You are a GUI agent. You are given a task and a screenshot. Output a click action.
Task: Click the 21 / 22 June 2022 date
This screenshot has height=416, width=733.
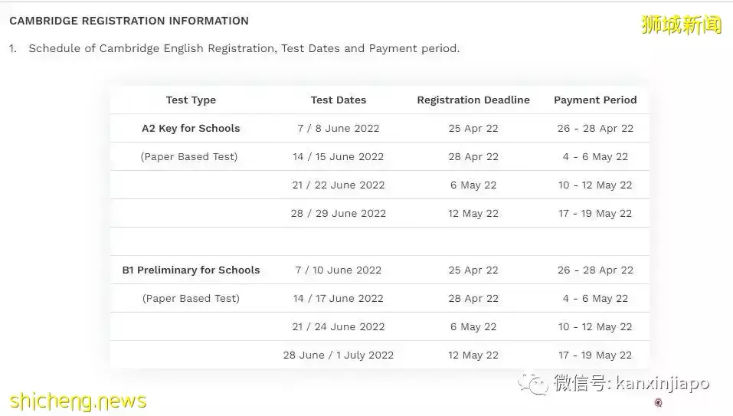tap(338, 185)
